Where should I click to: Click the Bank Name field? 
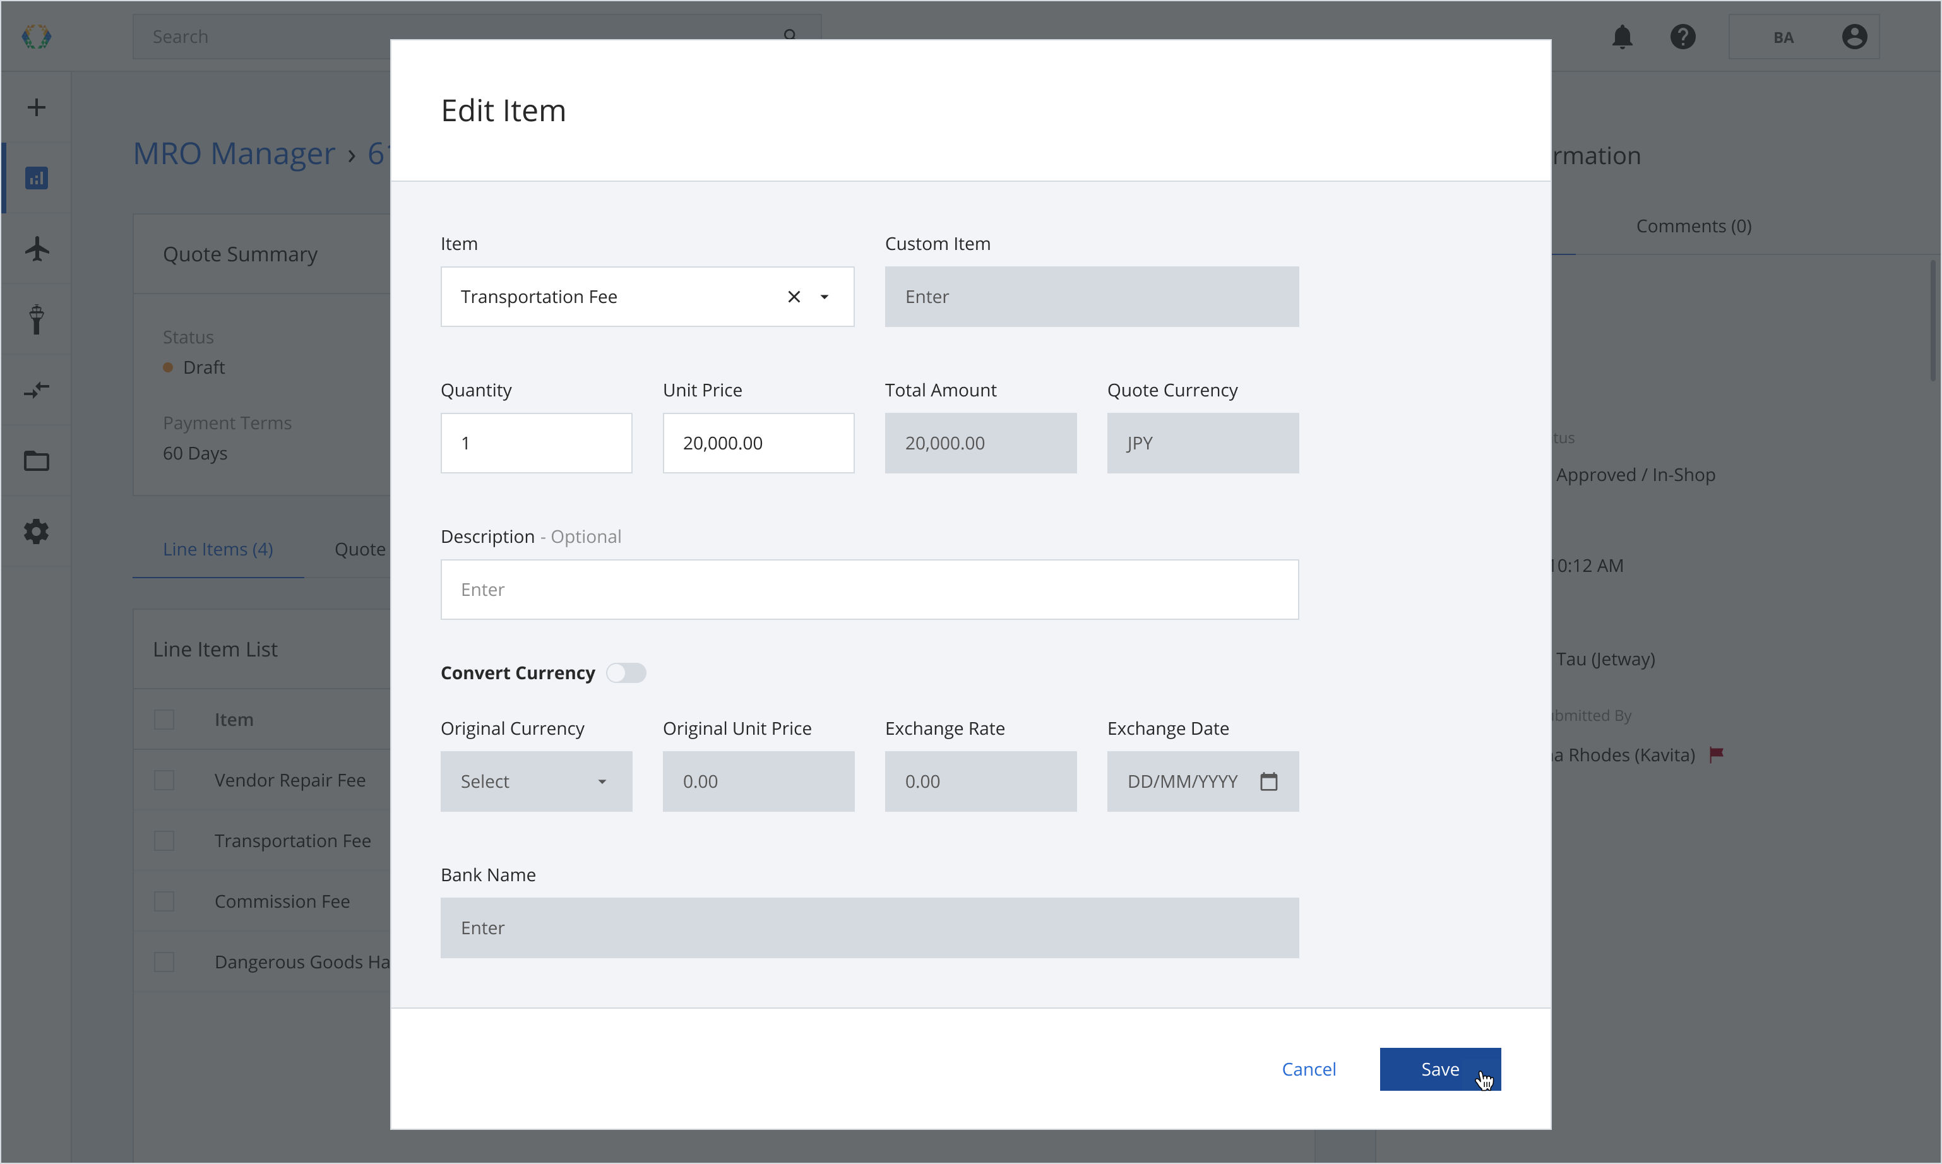click(x=869, y=927)
